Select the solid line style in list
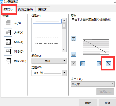 pos(47,21)
